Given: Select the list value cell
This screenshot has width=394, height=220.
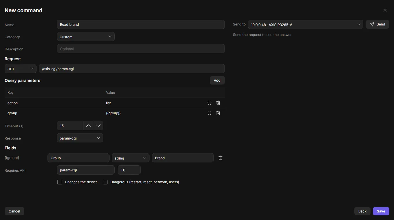Looking at the screenshot, I should pyautogui.click(x=154, y=103).
